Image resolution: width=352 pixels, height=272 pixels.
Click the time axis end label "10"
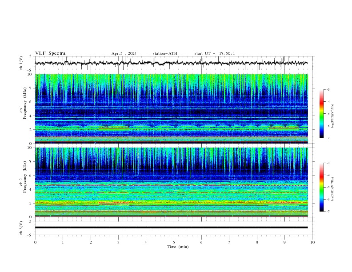pyautogui.click(x=312, y=242)
